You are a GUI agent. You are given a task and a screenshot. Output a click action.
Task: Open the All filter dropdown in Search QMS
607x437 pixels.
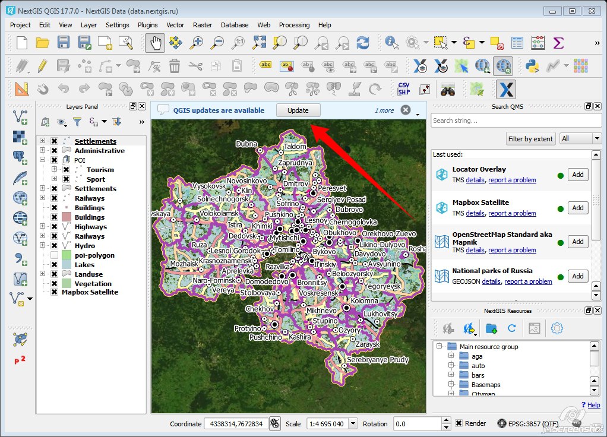581,138
